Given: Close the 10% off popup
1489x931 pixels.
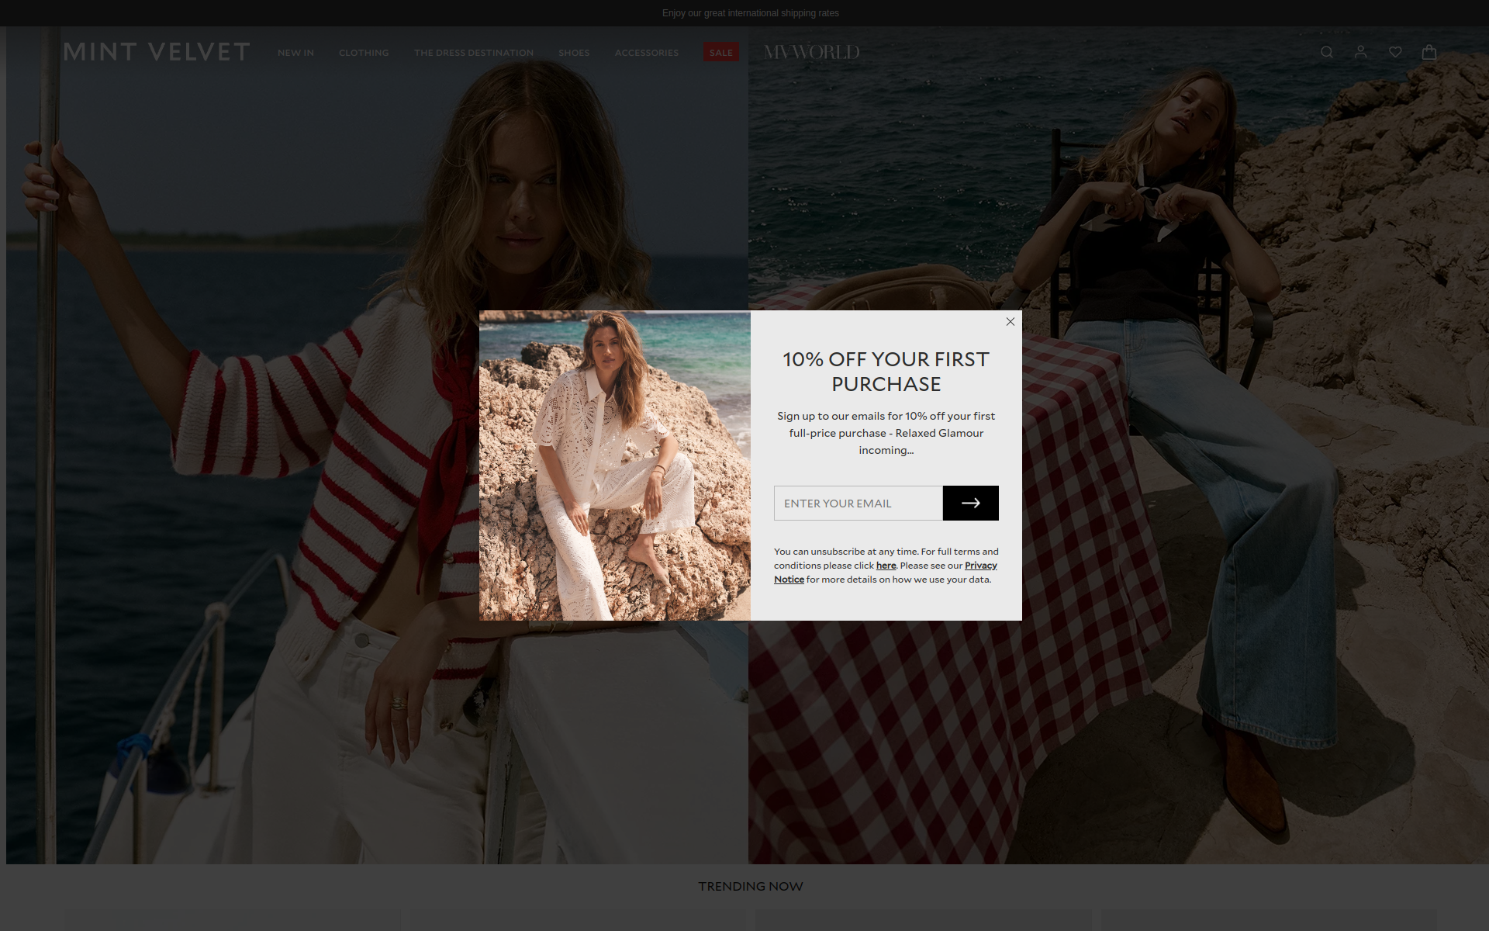Looking at the screenshot, I should coord(1010,322).
